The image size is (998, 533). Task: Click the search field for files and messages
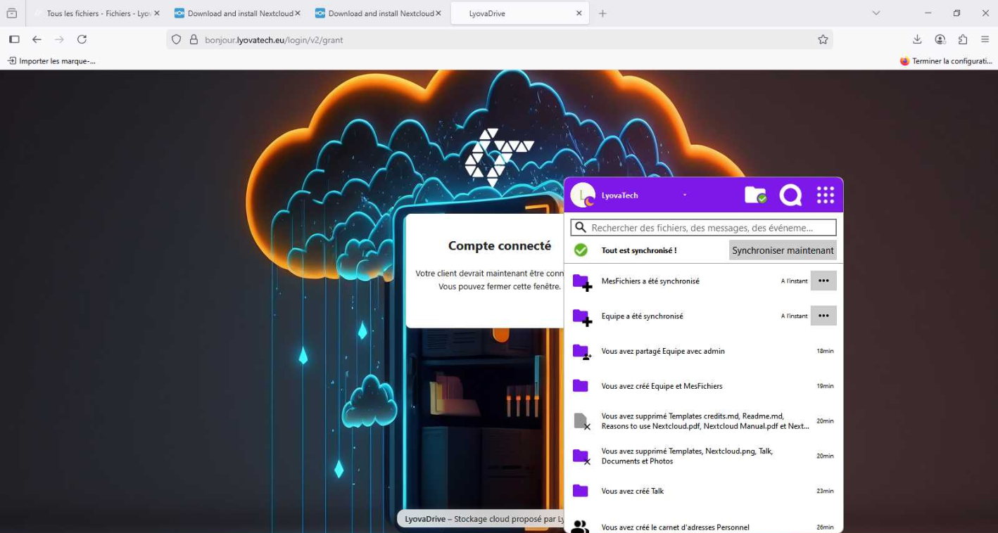tap(703, 228)
